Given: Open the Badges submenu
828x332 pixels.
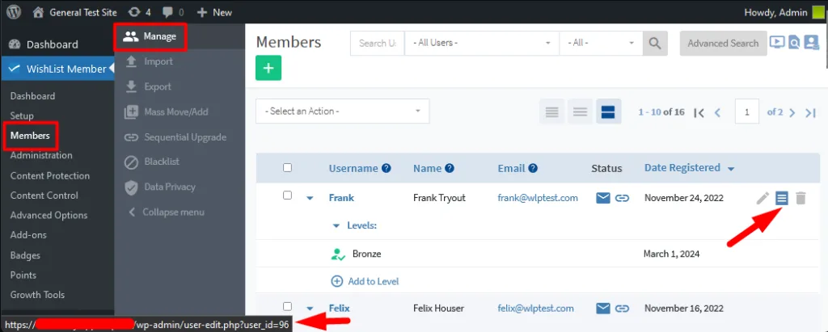Looking at the screenshot, I should 25,255.
